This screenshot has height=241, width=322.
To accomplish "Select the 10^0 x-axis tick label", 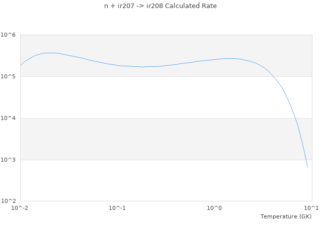I will point(215,208).
